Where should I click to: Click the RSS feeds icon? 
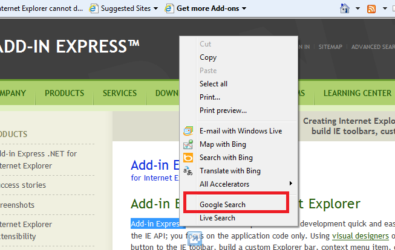[371, 9]
